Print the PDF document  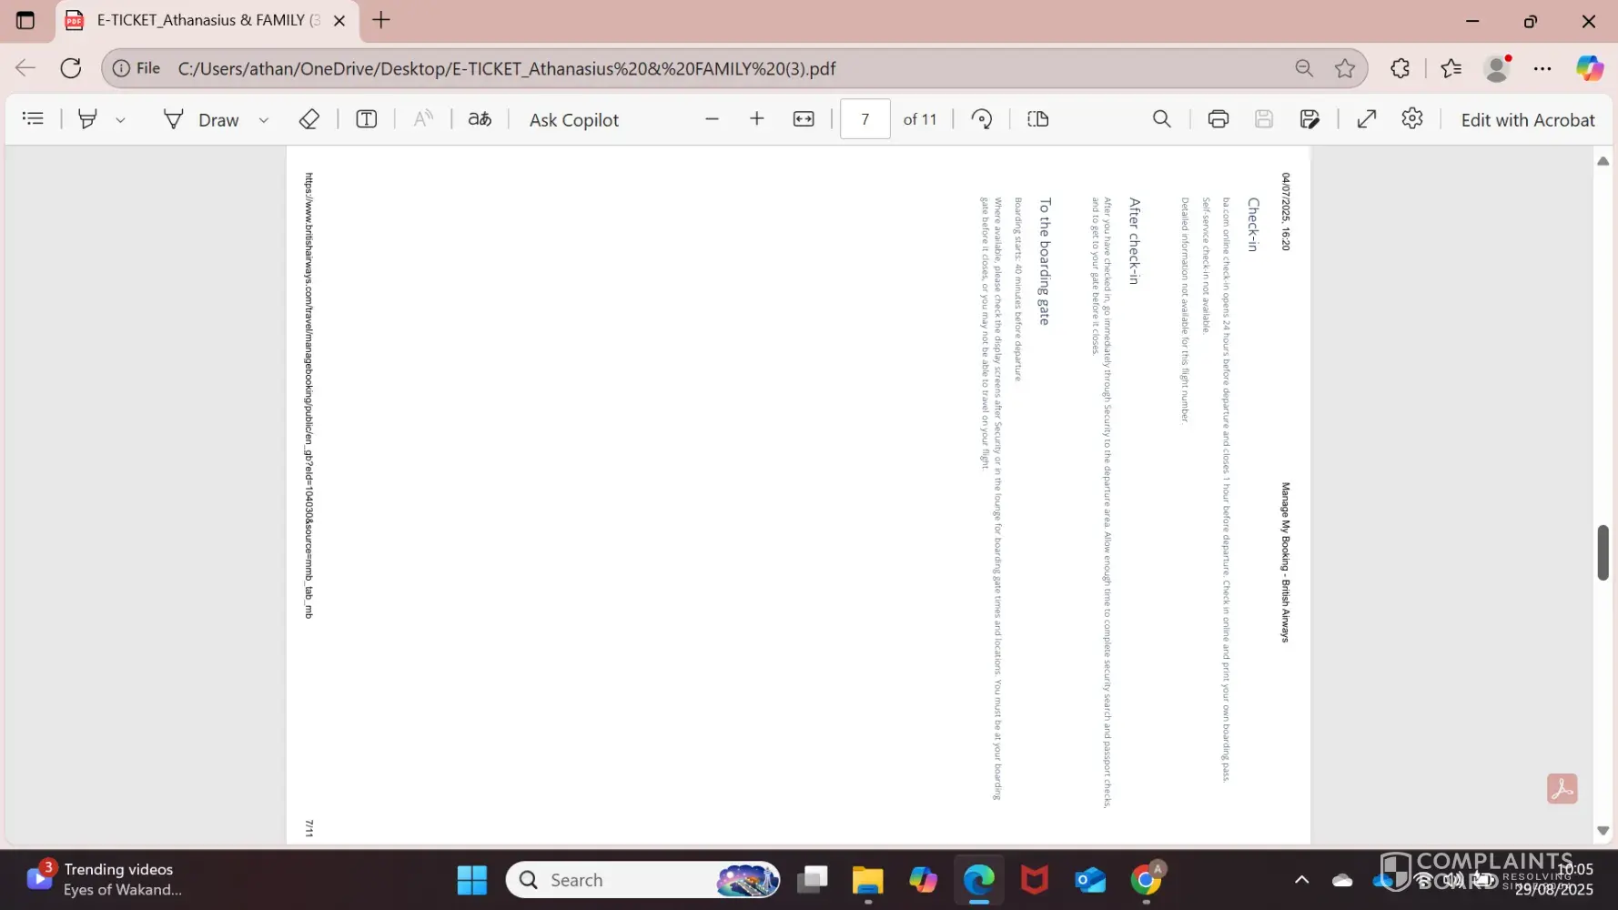click(1218, 119)
